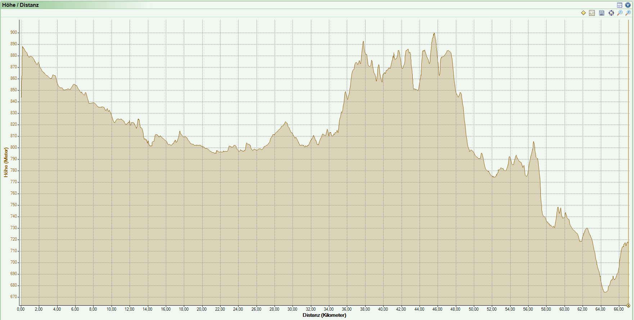Click the Höhe / Distanz panel title
The height and width of the screenshot is (320, 634).
pyautogui.click(x=21, y=5)
